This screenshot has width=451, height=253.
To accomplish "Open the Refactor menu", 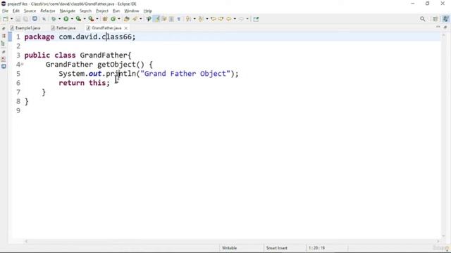I will click(x=47, y=11).
